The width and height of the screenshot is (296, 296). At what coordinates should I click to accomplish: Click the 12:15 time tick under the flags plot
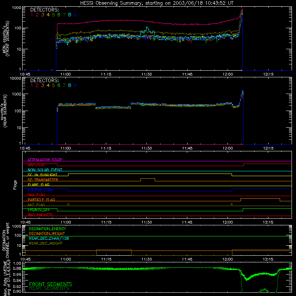[x=268, y=222]
